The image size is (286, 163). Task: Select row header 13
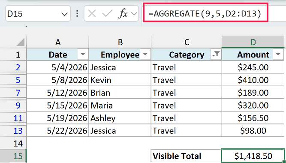pos(13,130)
